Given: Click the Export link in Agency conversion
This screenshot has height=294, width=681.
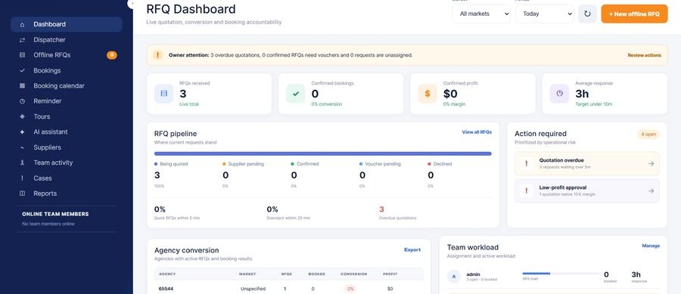Looking at the screenshot, I should tap(412, 249).
